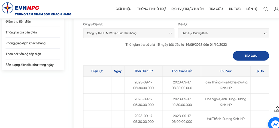Click chevron arrow of Hải Phòng selector
This screenshot has width=279, height=128.
[170, 33]
